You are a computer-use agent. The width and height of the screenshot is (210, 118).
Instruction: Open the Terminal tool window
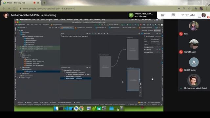[28, 103]
